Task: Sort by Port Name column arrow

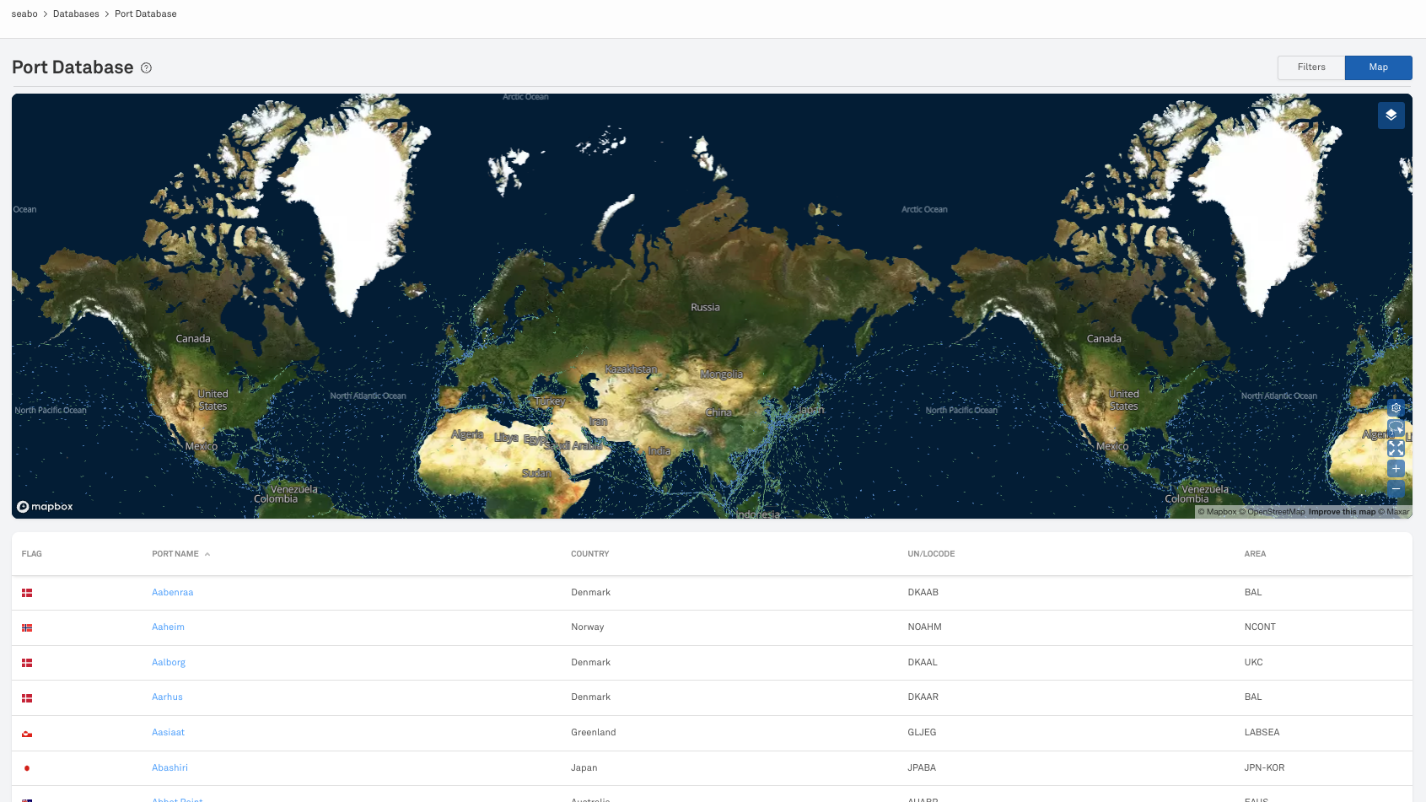Action: pyautogui.click(x=207, y=554)
